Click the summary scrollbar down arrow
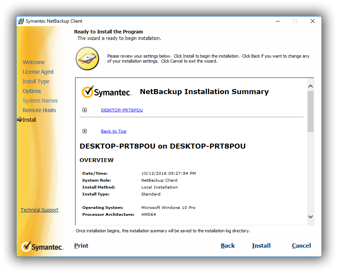Image resolution: width=338 pixels, height=273 pixels. coord(310,217)
